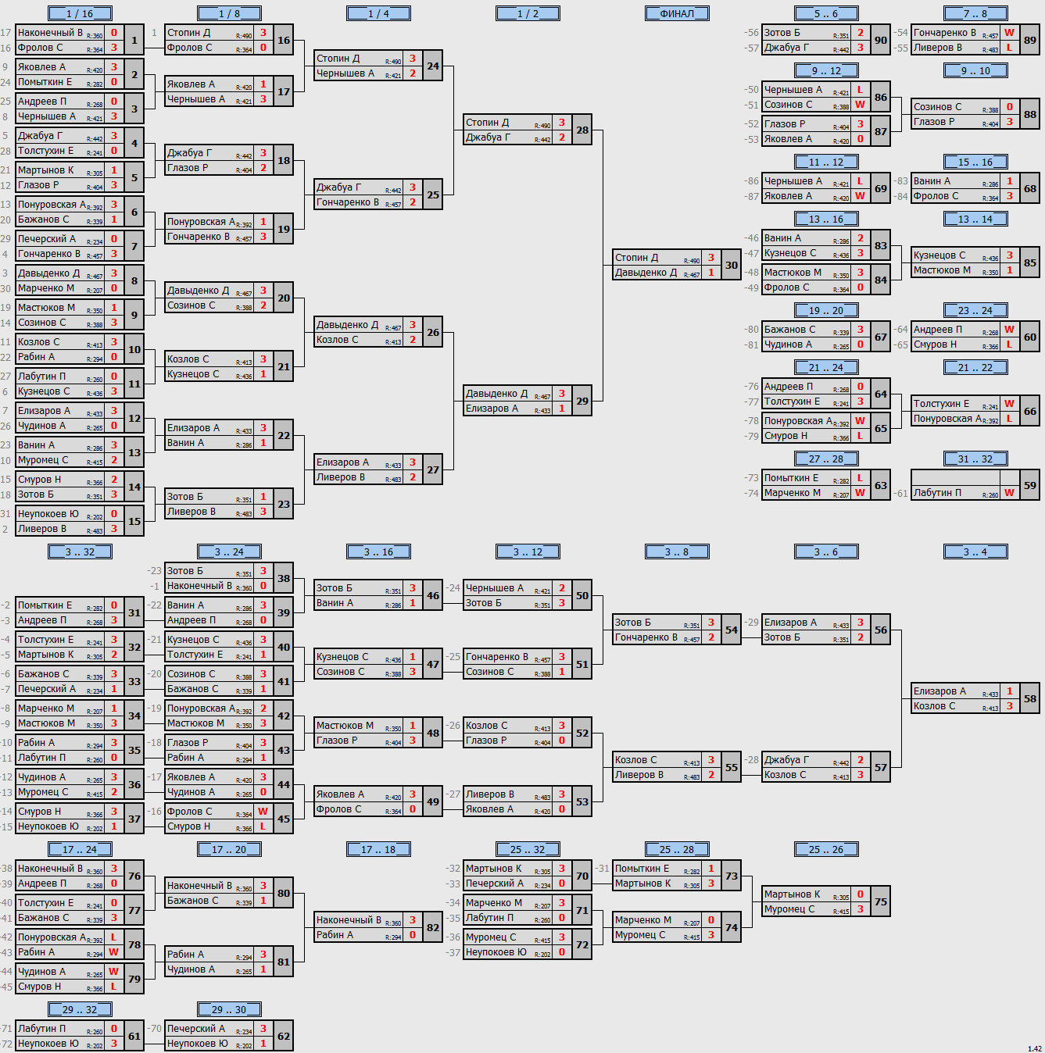The image size is (1045, 1053).
Task: Click Гончаренко В in quarterfinal match 25
Action: (348, 202)
